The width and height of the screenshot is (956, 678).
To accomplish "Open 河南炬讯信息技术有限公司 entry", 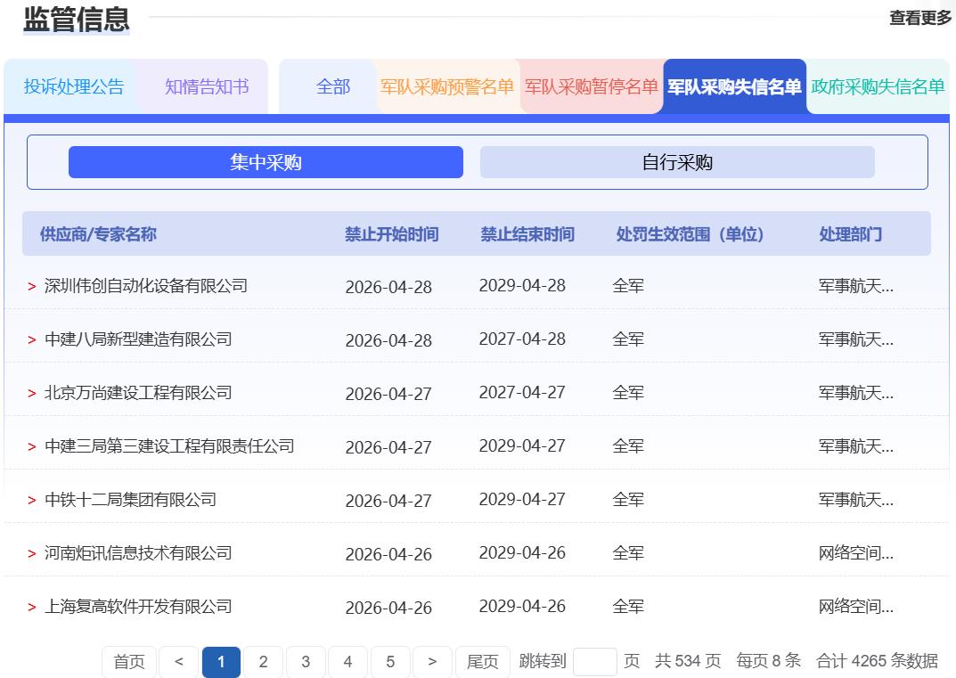I will (x=138, y=553).
